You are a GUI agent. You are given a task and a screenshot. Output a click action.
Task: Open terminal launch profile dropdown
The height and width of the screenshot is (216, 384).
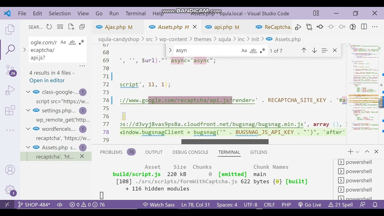357,152
